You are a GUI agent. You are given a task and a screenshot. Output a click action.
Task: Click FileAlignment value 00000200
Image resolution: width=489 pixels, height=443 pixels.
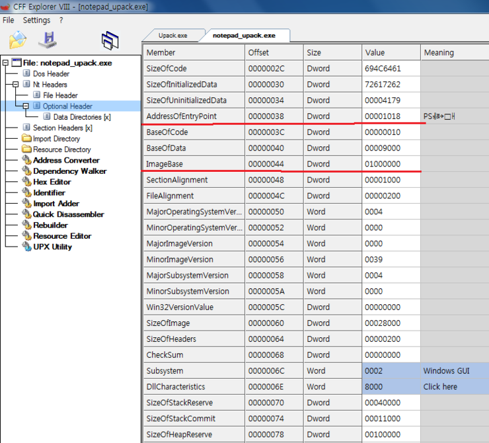391,196
